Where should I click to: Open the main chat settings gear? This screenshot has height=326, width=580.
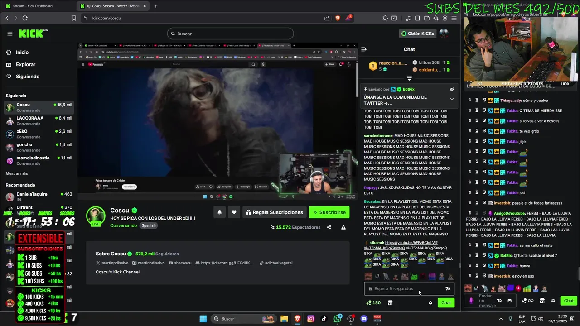tap(430, 303)
